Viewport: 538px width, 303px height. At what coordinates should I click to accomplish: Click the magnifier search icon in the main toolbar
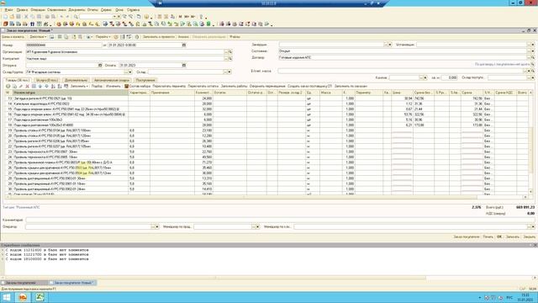tap(76, 17)
